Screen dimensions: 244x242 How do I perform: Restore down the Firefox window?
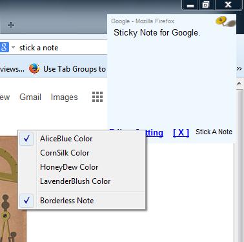point(206,5)
